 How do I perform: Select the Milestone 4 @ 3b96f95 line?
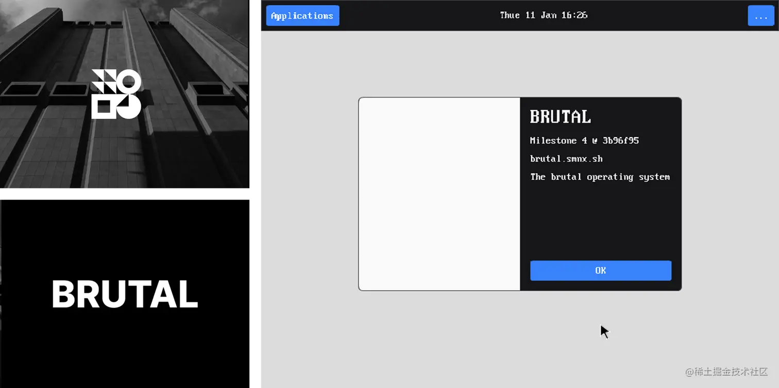point(584,140)
